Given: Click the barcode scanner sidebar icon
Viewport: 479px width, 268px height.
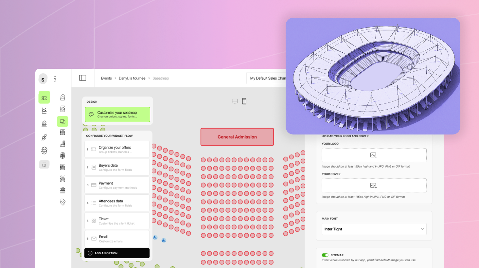Looking at the screenshot, I should [62, 179].
